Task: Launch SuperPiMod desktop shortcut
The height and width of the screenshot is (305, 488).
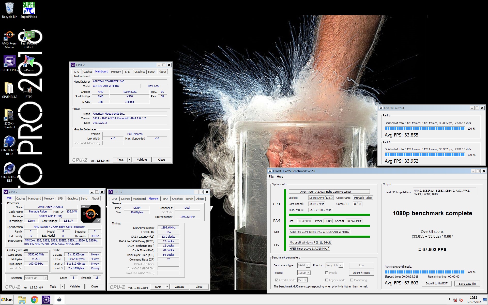Action: 29,10
